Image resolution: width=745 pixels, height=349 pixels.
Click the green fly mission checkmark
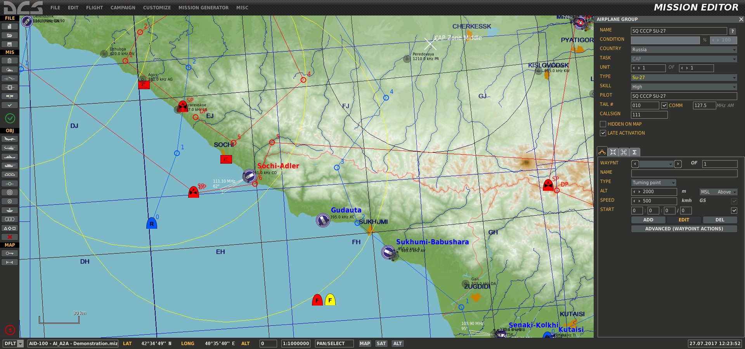[x=10, y=118]
